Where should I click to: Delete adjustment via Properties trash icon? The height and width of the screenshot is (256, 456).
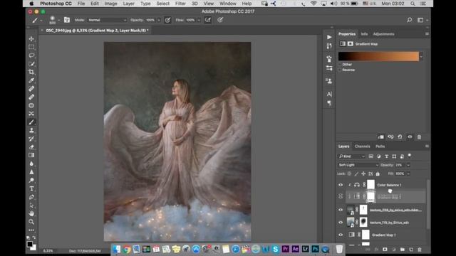click(x=419, y=137)
